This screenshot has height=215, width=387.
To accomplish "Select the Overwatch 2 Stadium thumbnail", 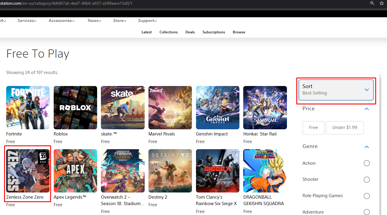I will point(123,171).
